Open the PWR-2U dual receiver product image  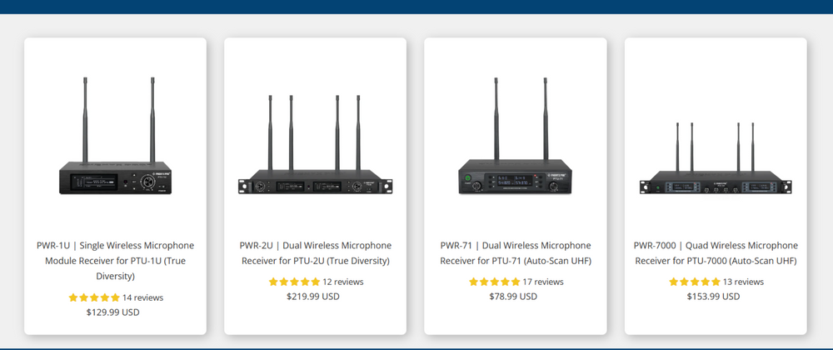[315, 145]
